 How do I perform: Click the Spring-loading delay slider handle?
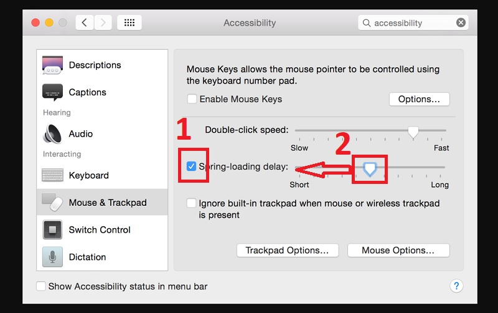370,168
